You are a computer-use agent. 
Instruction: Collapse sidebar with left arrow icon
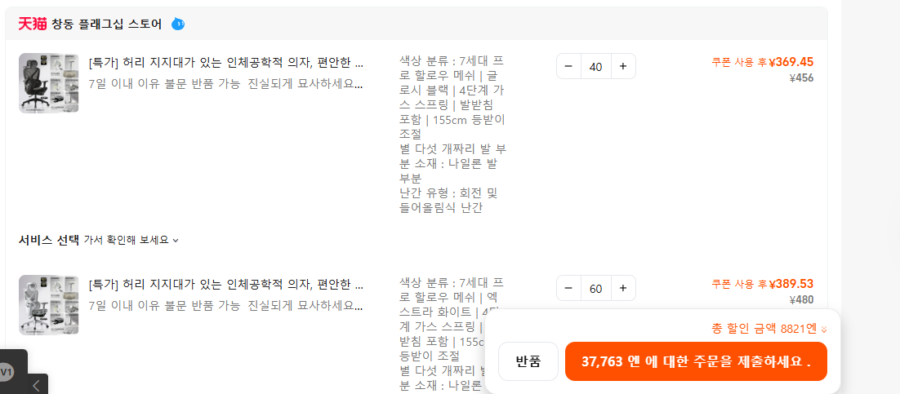36,386
